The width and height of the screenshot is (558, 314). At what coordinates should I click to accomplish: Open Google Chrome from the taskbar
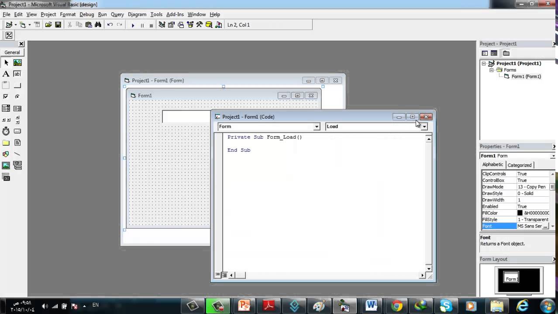coord(397,305)
